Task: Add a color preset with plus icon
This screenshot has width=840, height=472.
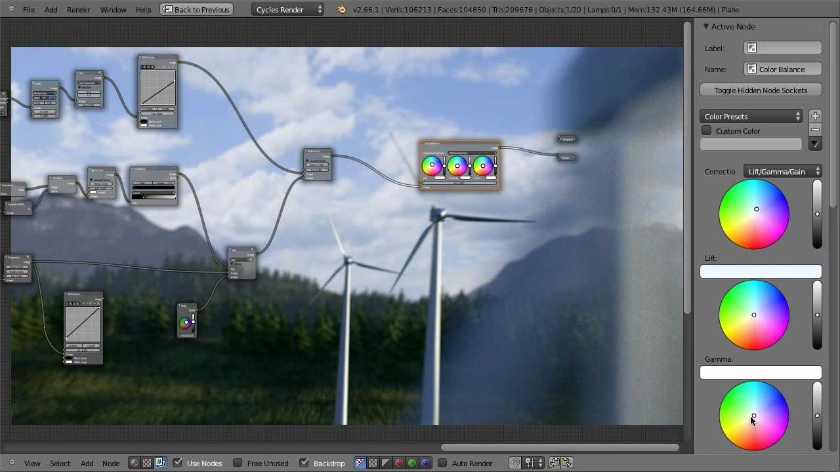Action: click(815, 116)
